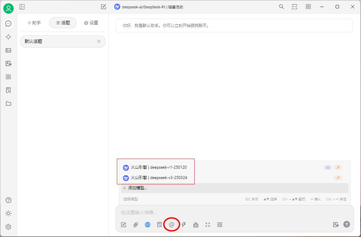361x237 pixels.
Task: Open the mini apps grid sidebar icon
Action: pyautogui.click(x=8, y=77)
